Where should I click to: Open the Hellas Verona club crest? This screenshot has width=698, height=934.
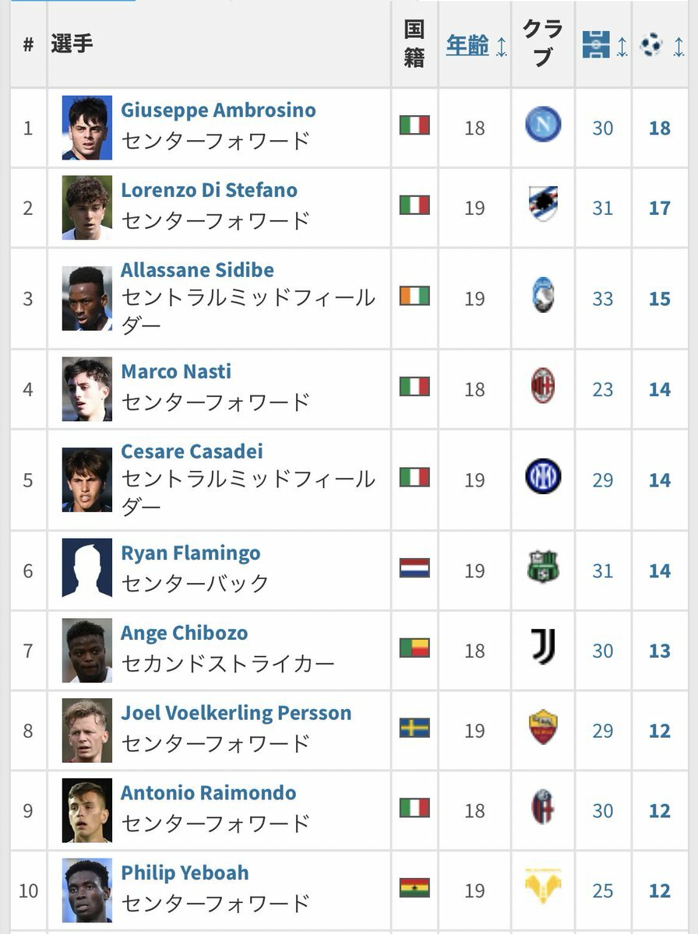coord(543,887)
